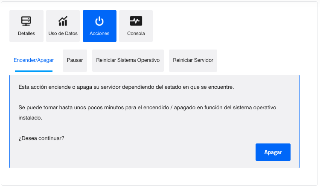This screenshot has height=187, width=320.
Task: Go to the Reiniciar Servidor tab
Action: [193, 60]
